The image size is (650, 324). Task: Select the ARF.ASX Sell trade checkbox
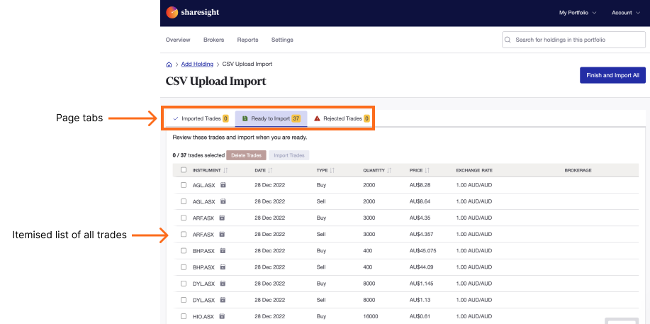tap(184, 235)
